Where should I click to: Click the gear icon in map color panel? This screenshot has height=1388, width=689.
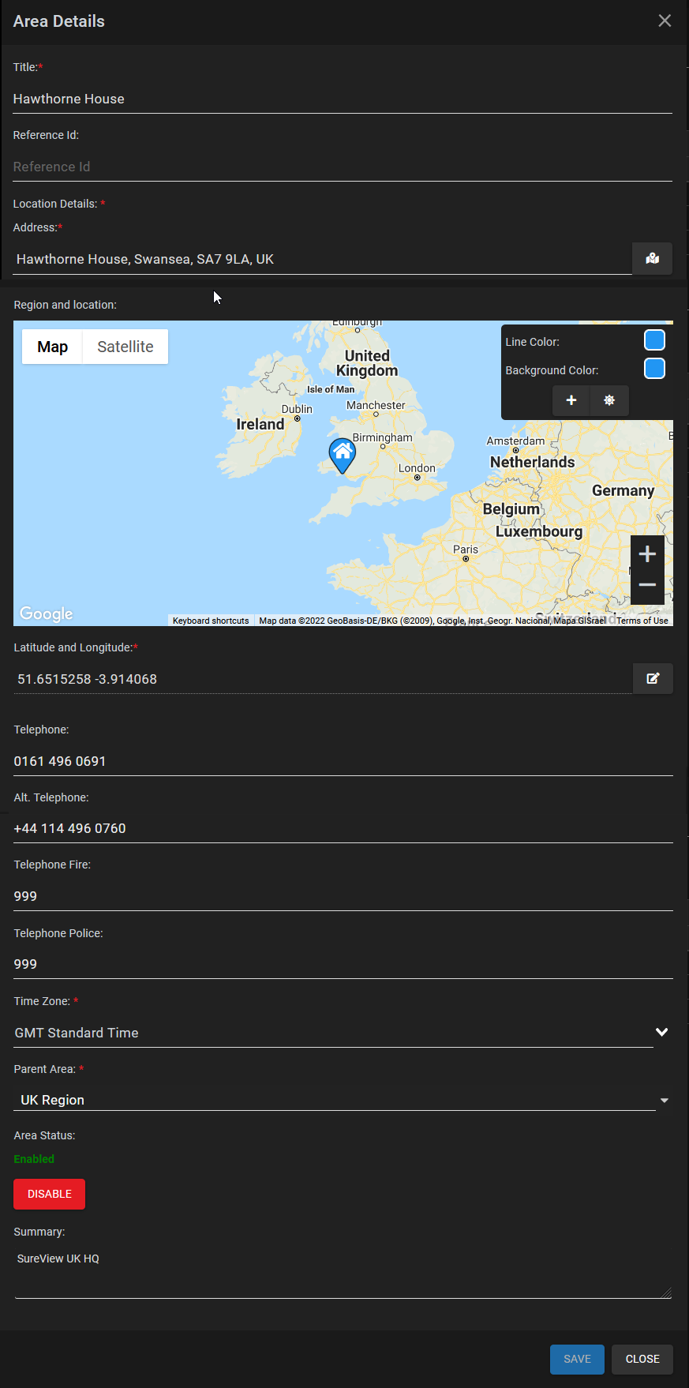coord(609,400)
